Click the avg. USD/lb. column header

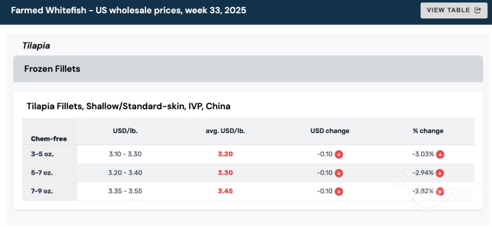tap(225, 131)
